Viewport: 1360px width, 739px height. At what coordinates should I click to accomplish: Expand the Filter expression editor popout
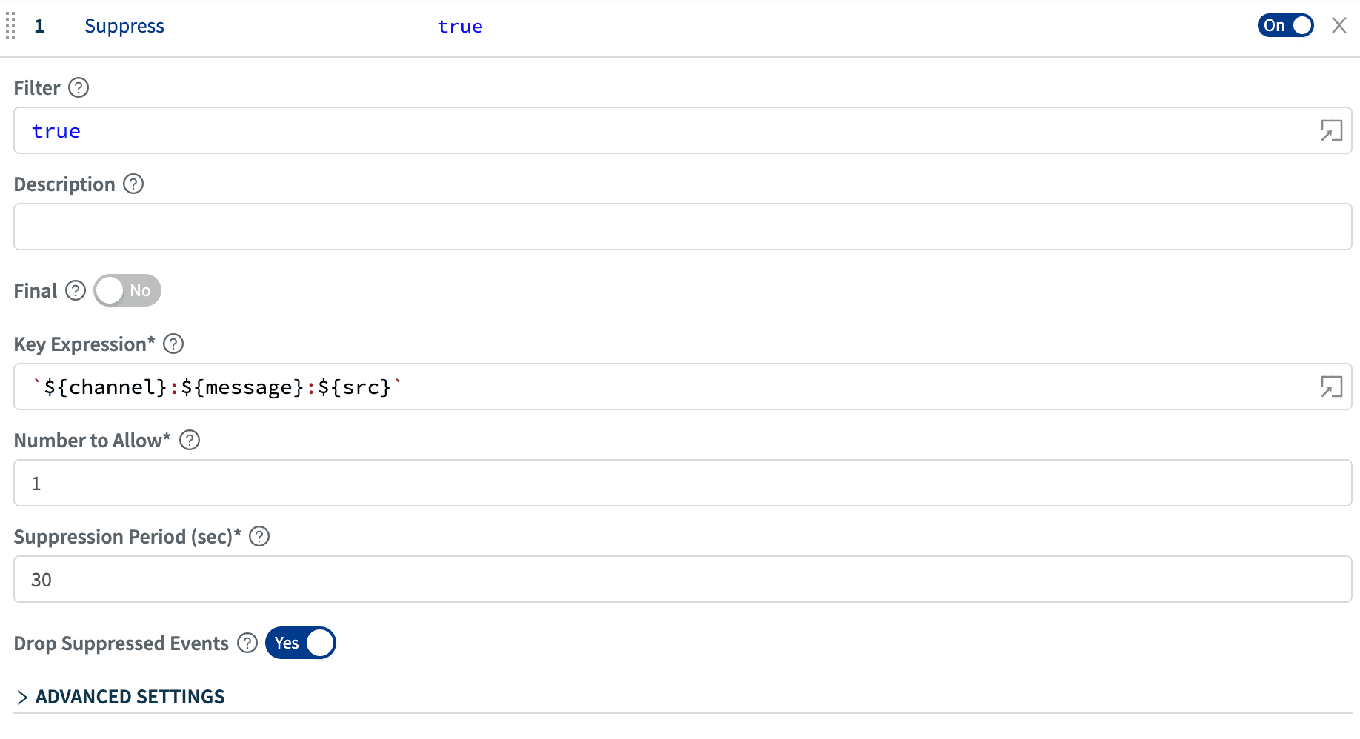[1332, 130]
